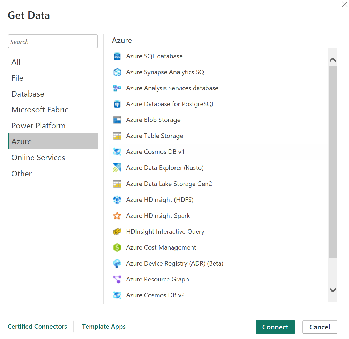
Task: Click the Azure Database for PostgreSQL icon
Action: click(x=117, y=104)
